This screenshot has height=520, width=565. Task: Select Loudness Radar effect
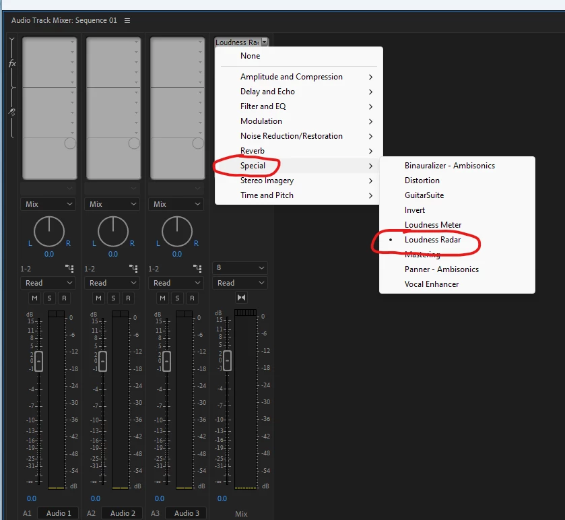pyautogui.click(x=457, y=240)
